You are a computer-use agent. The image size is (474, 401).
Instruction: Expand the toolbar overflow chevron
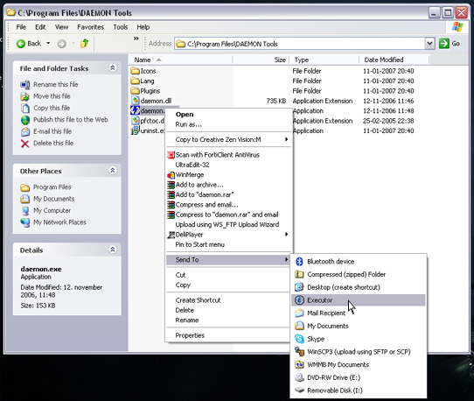coord(136,39)
